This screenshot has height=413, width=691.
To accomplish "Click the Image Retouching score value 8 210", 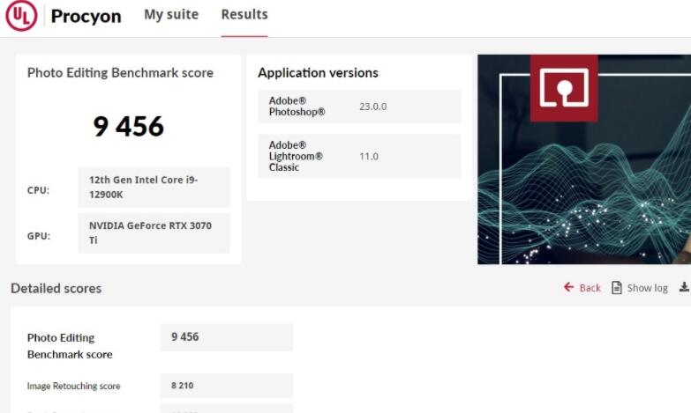I will [226, 386].
